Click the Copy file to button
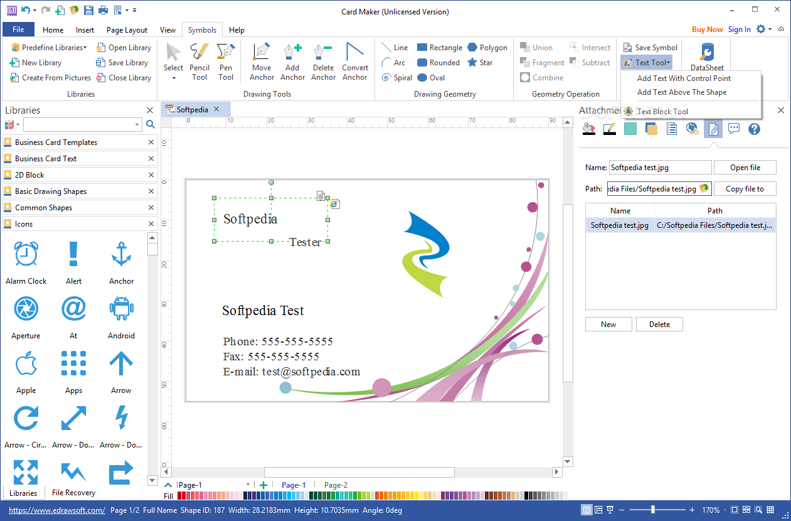791x521 pixels. pyautogui.click(x=745, y=189)
